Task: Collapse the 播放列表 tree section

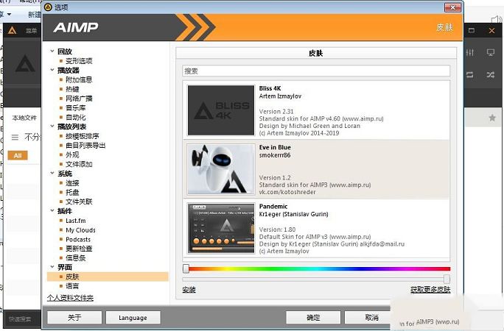Action: [x=52, y=127]
